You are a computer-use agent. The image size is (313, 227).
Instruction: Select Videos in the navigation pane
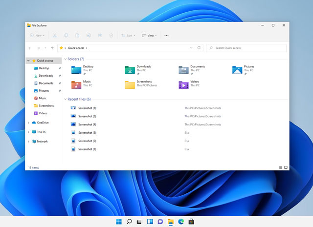click(44, 113)
